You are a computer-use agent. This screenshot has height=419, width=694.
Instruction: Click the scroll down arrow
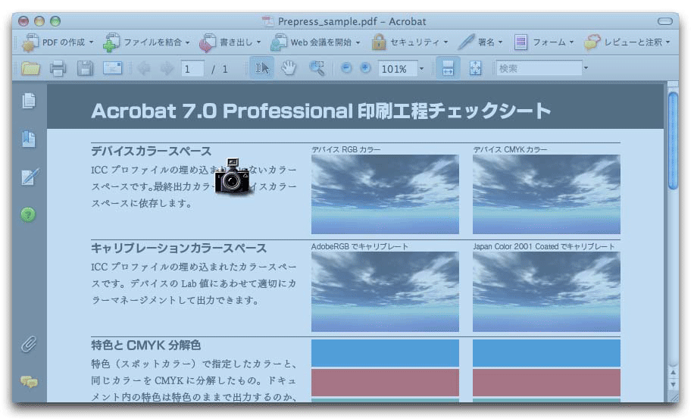[674, 384]
